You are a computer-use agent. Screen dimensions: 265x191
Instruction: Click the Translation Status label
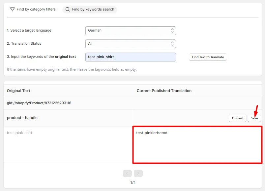tap(24, 43)
